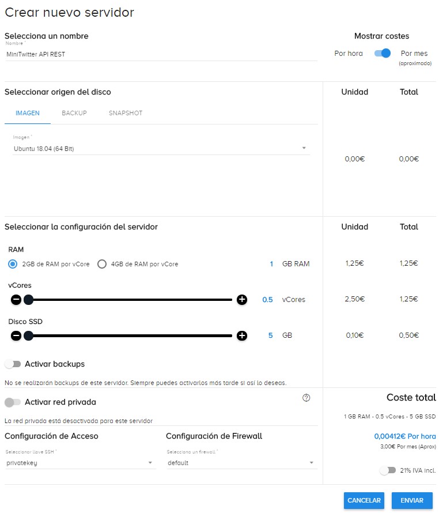Enable the Activar backups switch
The height and width of the screenshot is (513, 439).
point(13,364)
